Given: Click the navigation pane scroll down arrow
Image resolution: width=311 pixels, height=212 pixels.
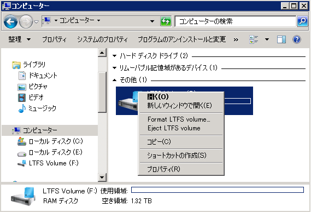Looking at the screenshot, I should point(102,177).
